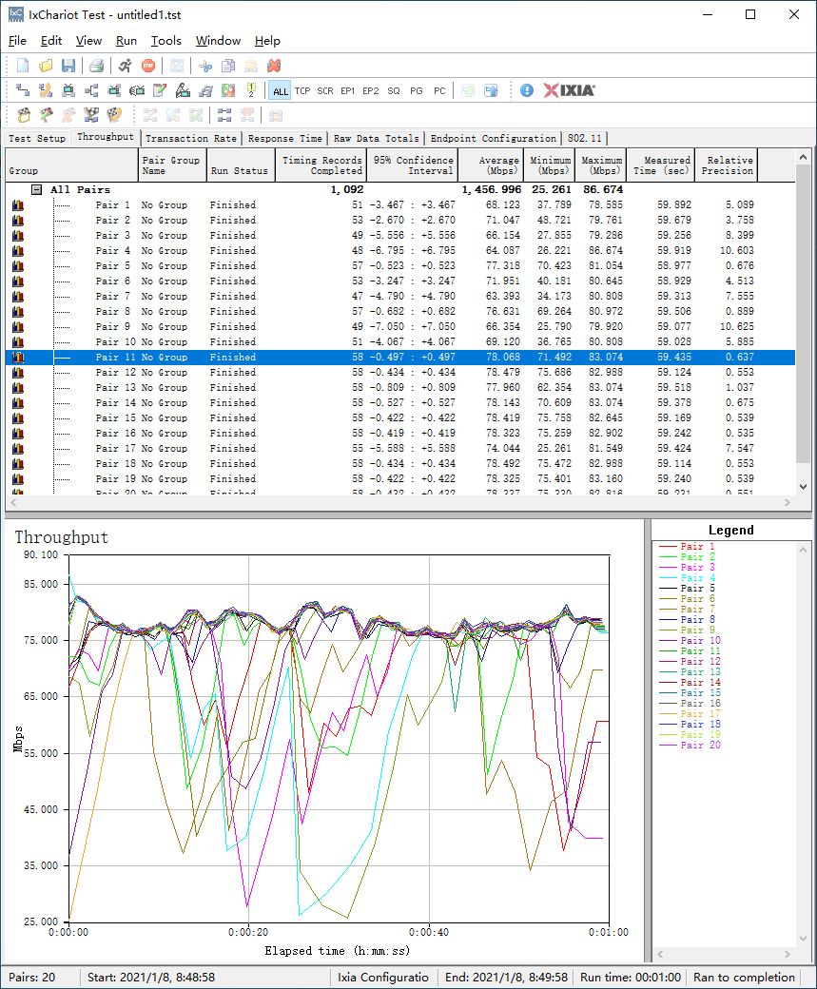Cut selection with the scissors icon
Viewport: 817px width, 989px height.
coord(205,66)
